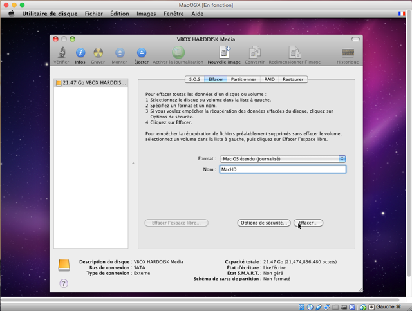This screenshot has height=311, width=412.
Task: Open the Aide menu
Action: [198, 14]
